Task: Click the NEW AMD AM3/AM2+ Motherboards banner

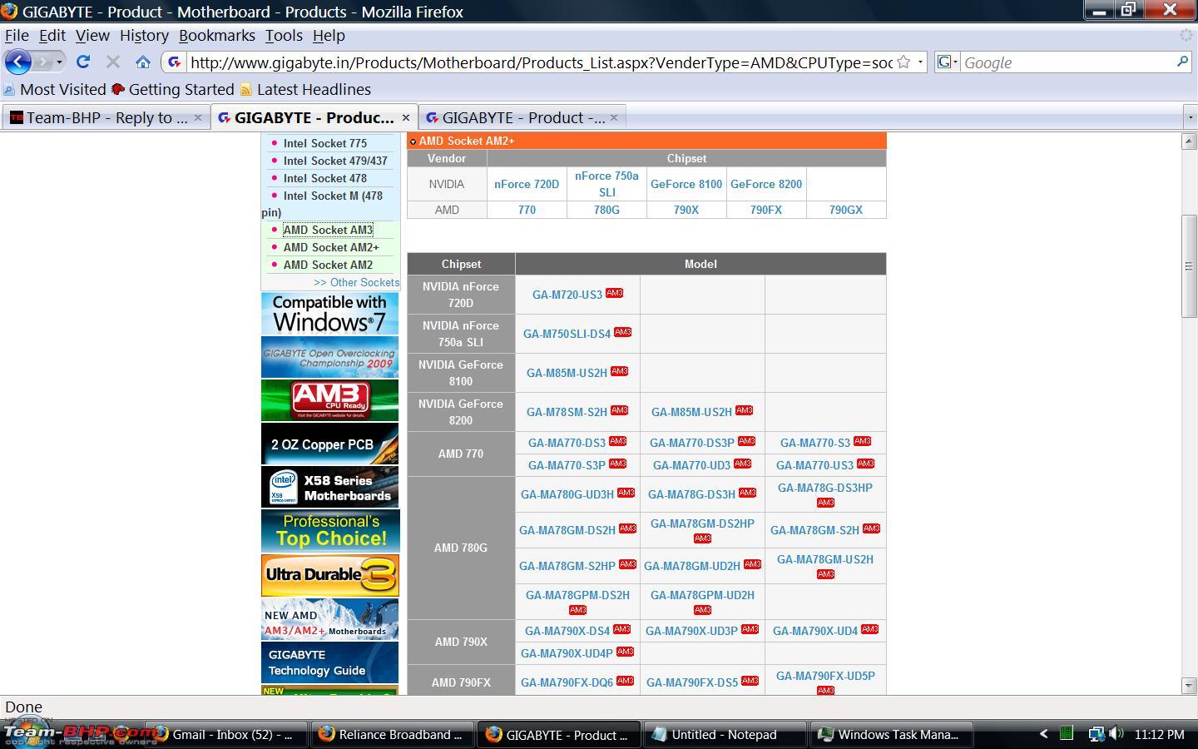Action: (329, 618)
